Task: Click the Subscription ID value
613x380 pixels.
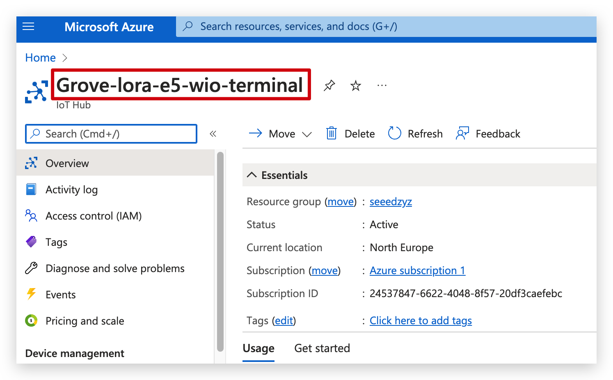Action: click(466, 293)
